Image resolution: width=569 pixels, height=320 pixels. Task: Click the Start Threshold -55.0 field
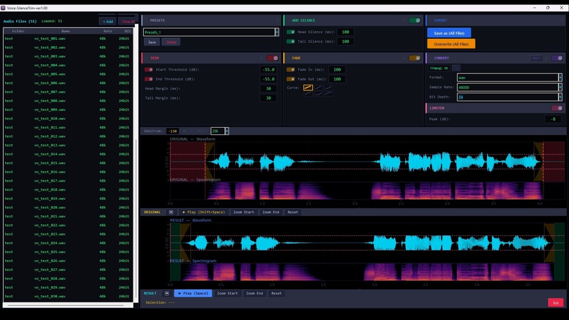coord(269,69)
